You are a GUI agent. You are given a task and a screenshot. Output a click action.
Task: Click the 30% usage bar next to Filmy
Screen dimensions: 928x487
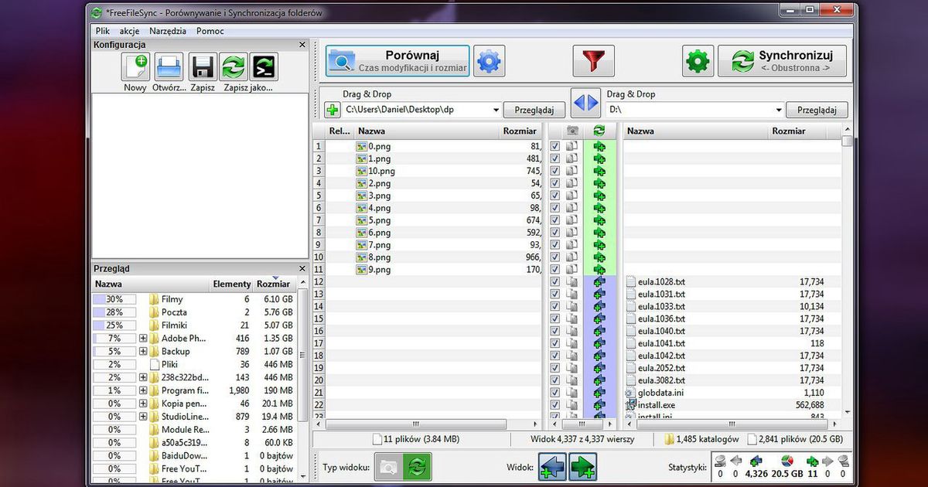114,298
